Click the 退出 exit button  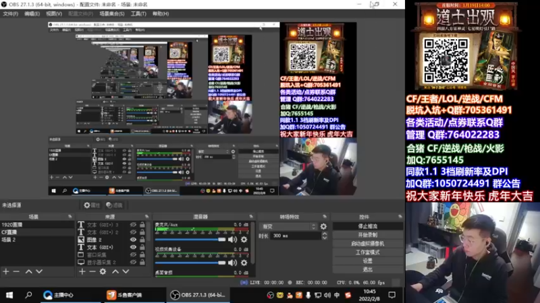pos(367,269)
